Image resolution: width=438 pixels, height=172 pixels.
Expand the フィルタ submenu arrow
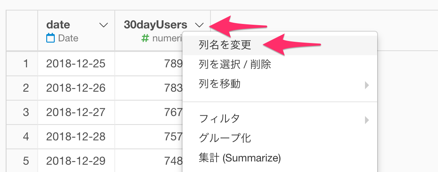[x=367, y=120]
